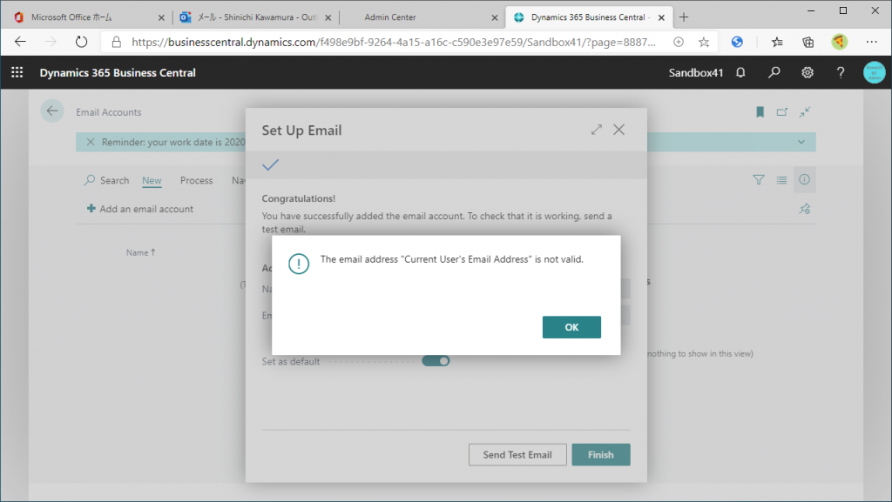Add this page to favorites star
This screenshot has height=502, width=892.
pyautogui.click(x=704, y=42)
